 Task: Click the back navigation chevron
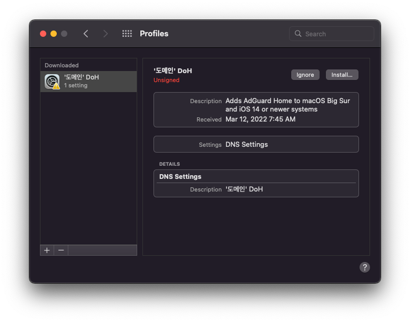coord(86,34)
